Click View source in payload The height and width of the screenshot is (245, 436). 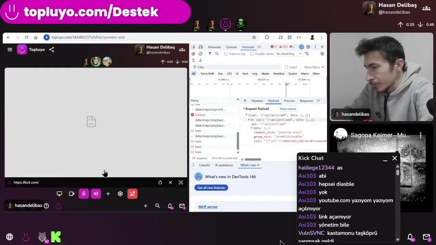288,109
